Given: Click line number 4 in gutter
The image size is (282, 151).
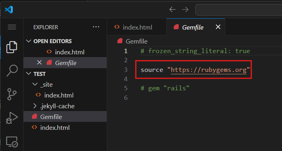Looking at the screenshot, I should pos(126,79).
